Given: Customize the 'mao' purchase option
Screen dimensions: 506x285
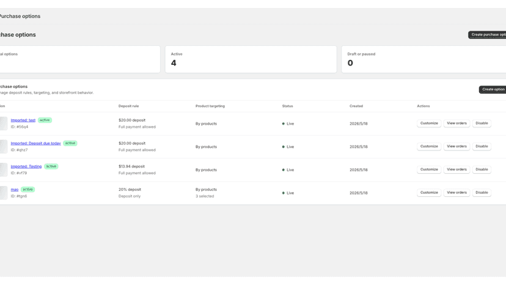Looking at the screenshot, I should pos(429,193).
